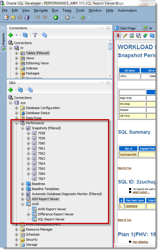Image resolution: width=160 pixels, height=252 pixels.
Task: Click the run report icon in report toolbar
Action: [x=132, y=35]
